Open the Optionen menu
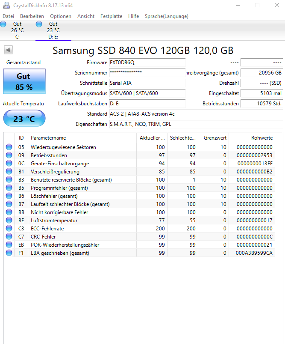This screenshot has width=285, height=346. 61,16
